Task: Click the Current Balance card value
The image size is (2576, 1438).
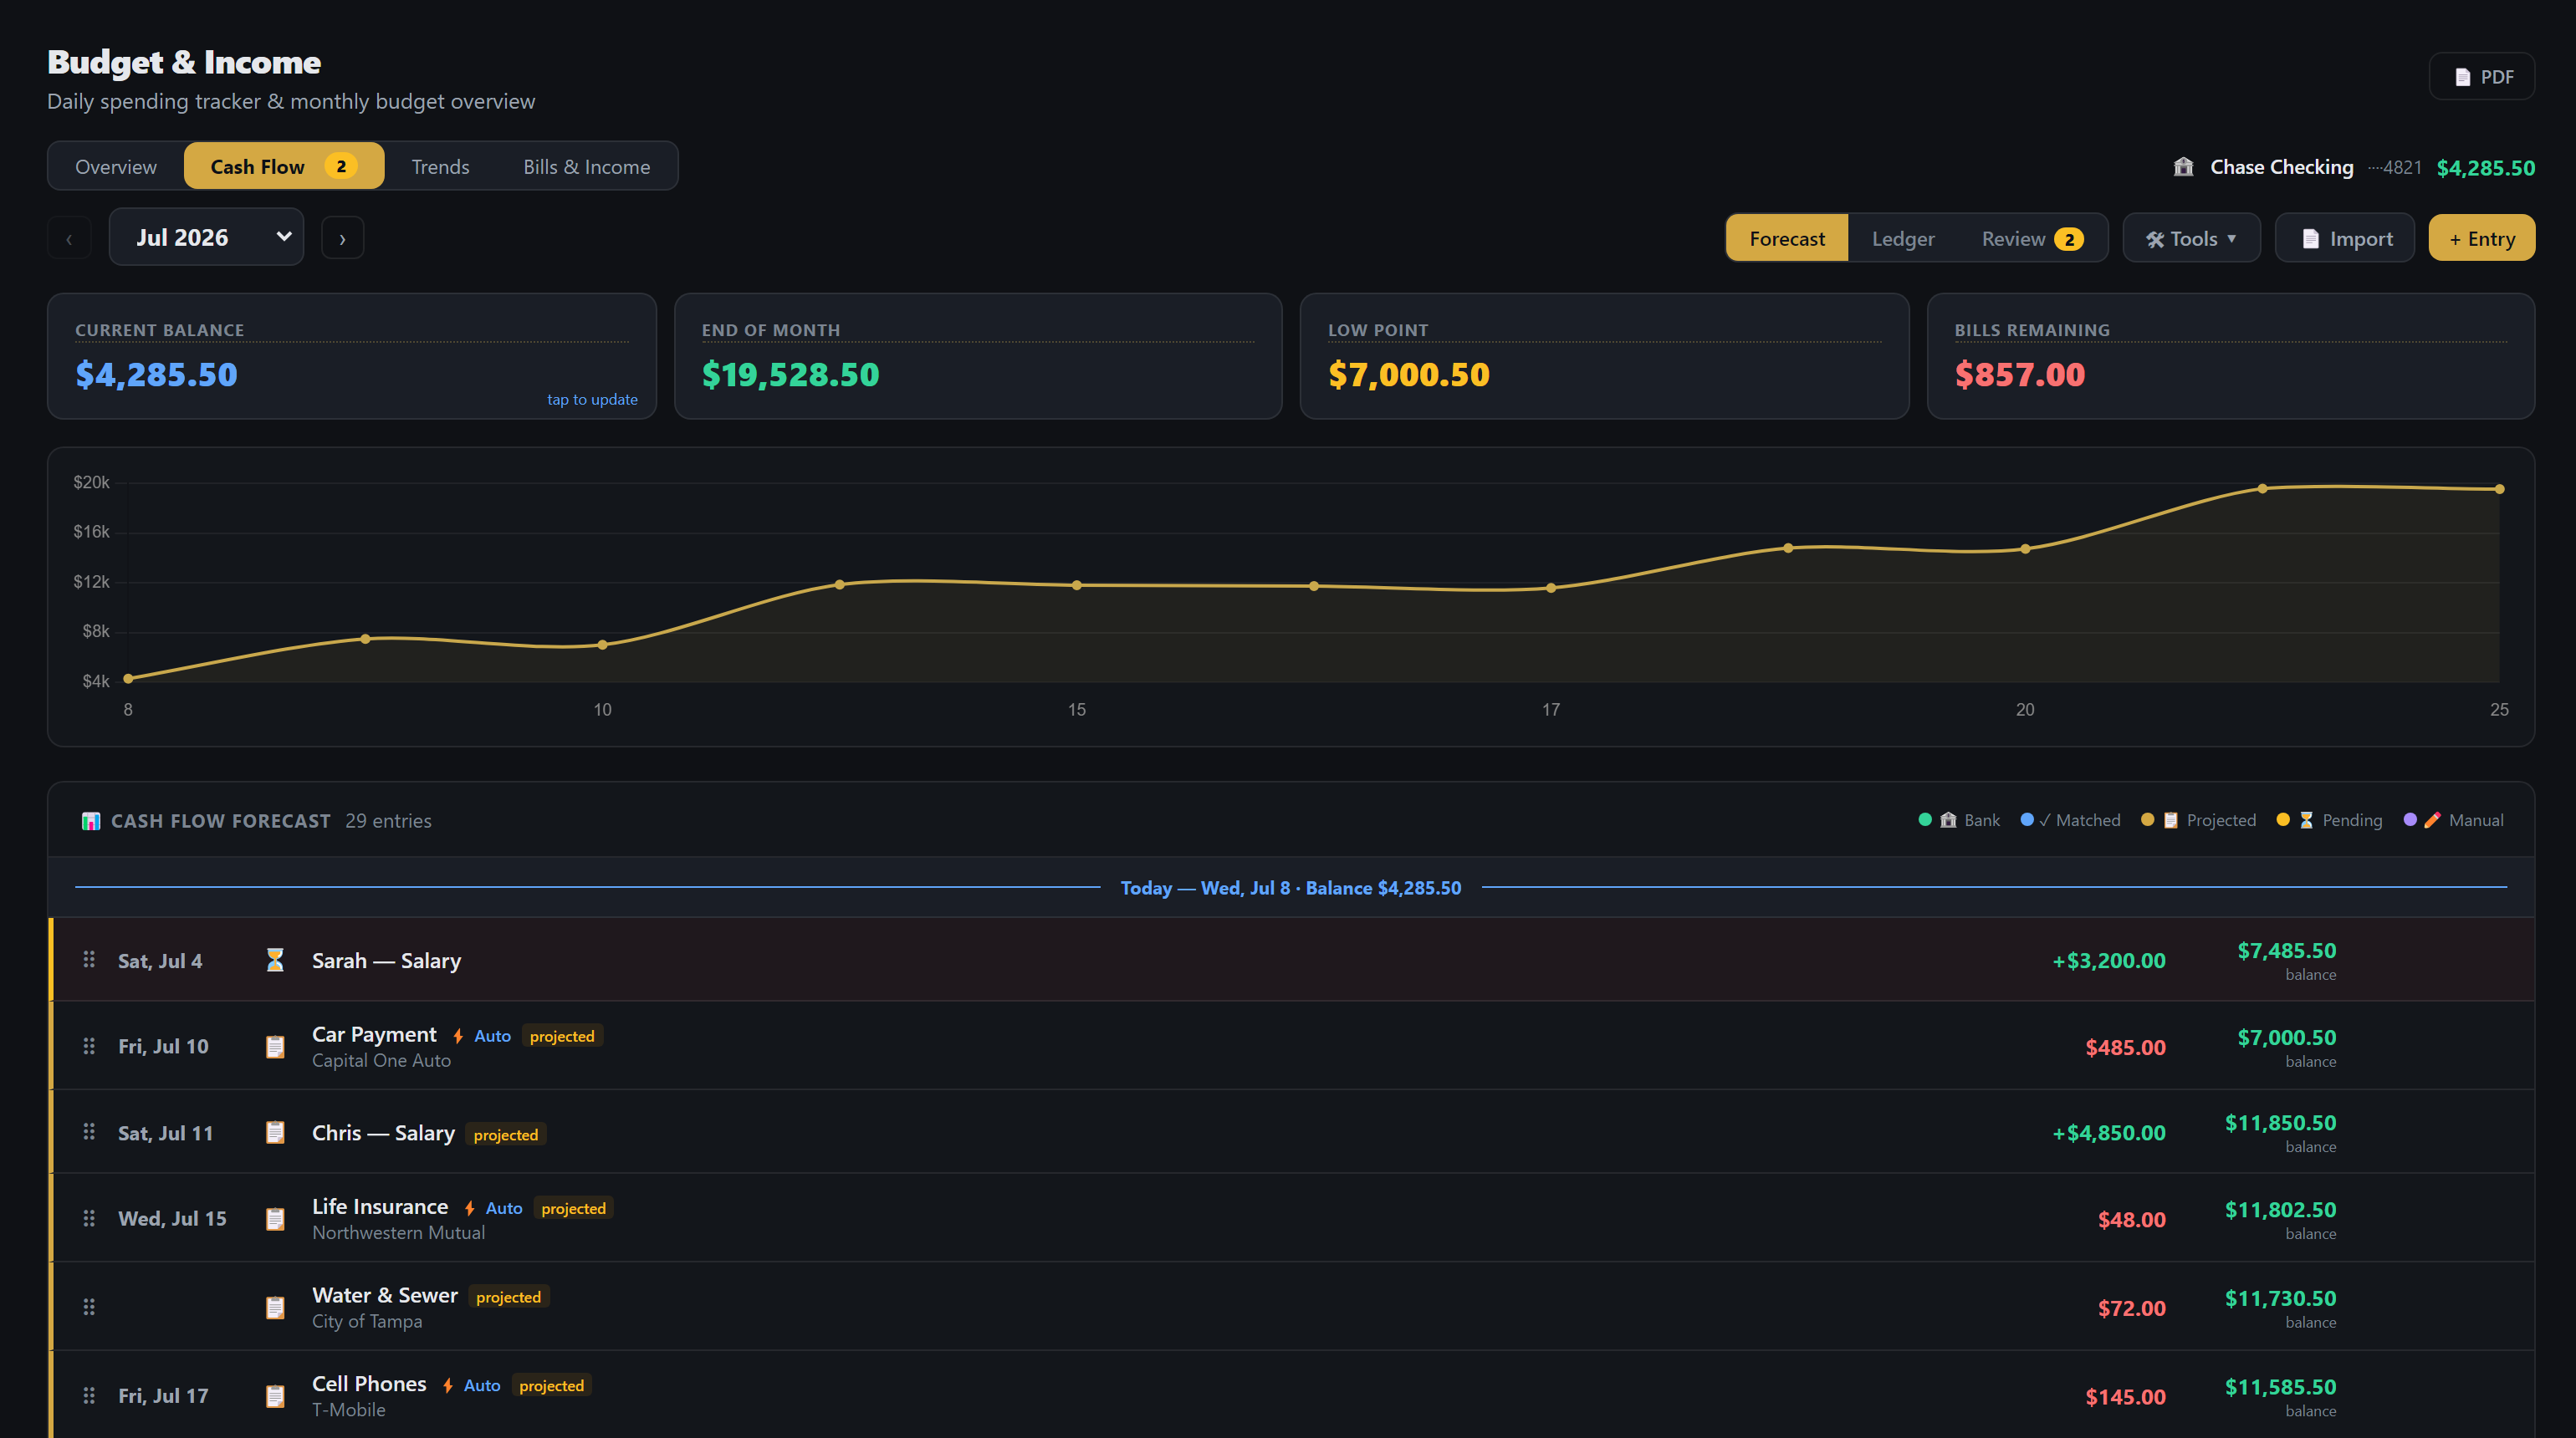Action: (x=157, y=375)
